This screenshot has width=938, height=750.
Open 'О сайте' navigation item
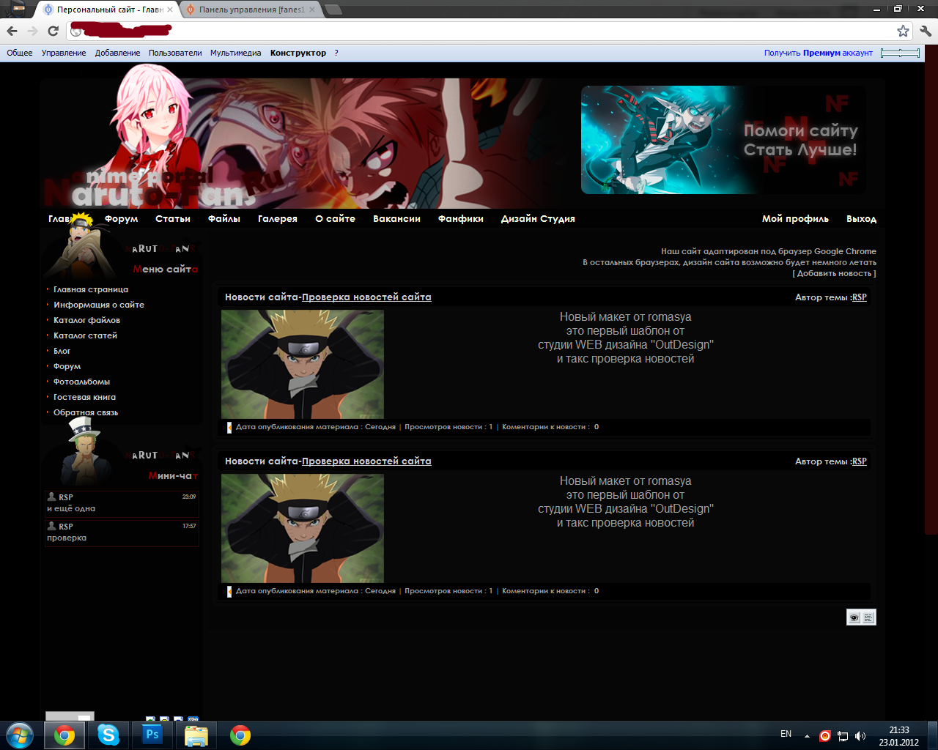[336, 218]
